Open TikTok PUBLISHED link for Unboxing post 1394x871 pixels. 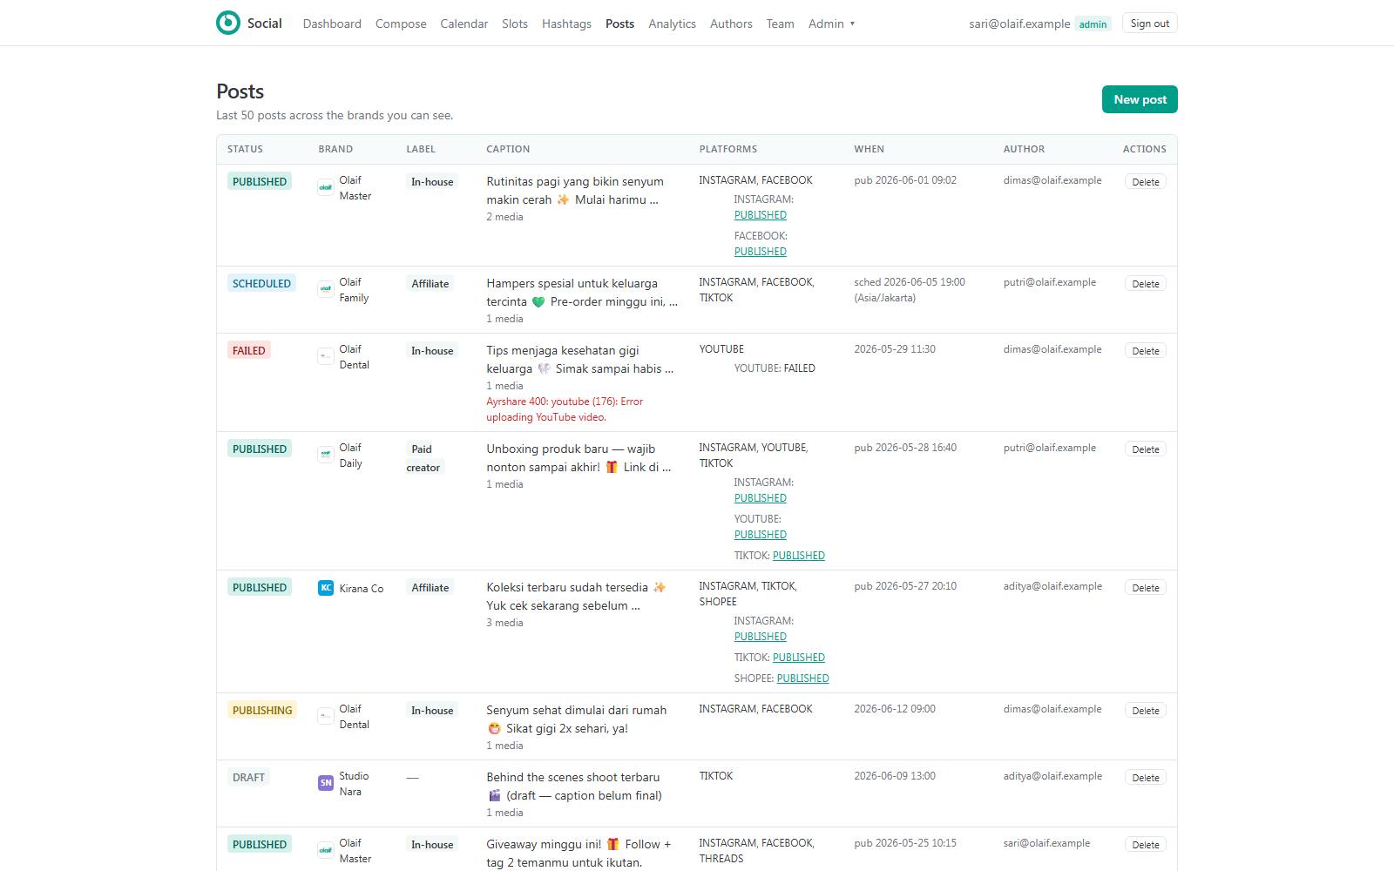click(798, 556)
